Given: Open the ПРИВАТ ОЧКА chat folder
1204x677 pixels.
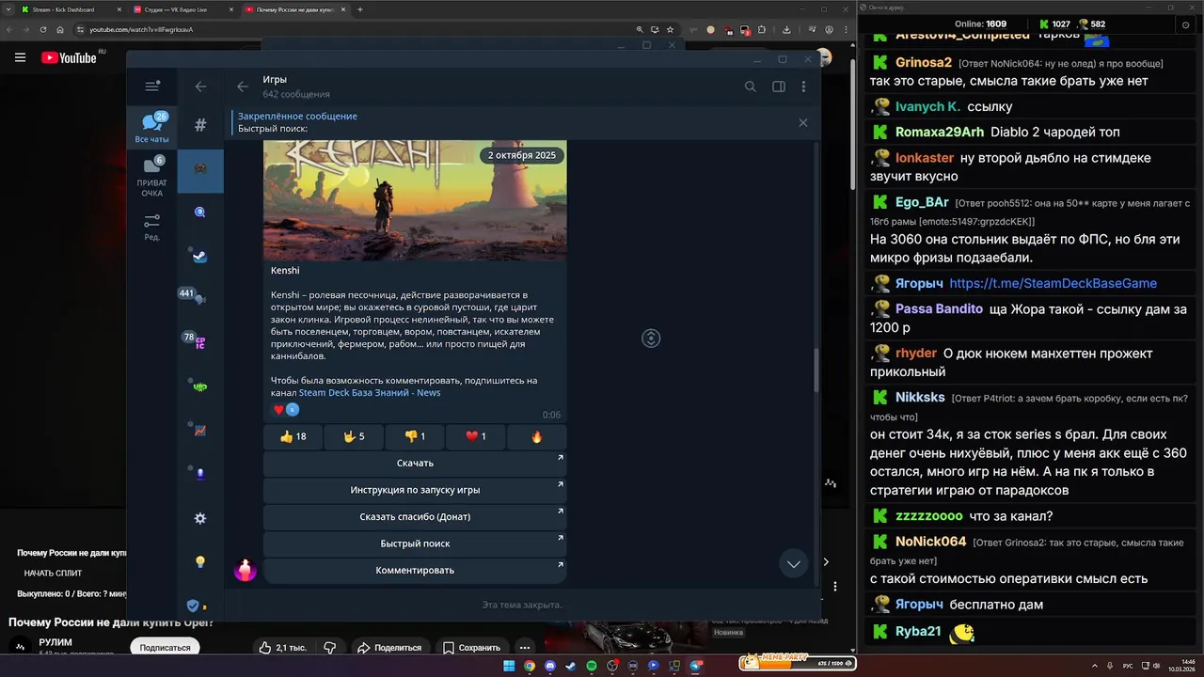Looking at the screenshot, I should (x=152, y=177).
